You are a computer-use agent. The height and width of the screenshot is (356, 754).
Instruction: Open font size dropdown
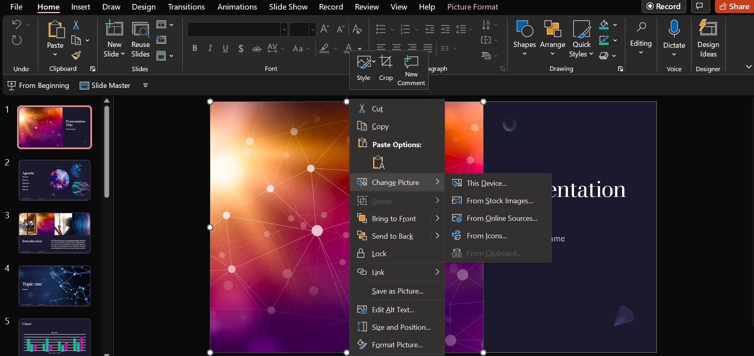coord(312,29)
